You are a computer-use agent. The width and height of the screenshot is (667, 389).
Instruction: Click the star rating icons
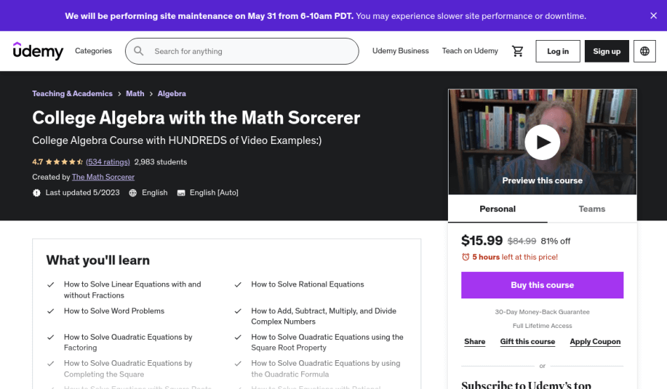[x=64, y=162]
